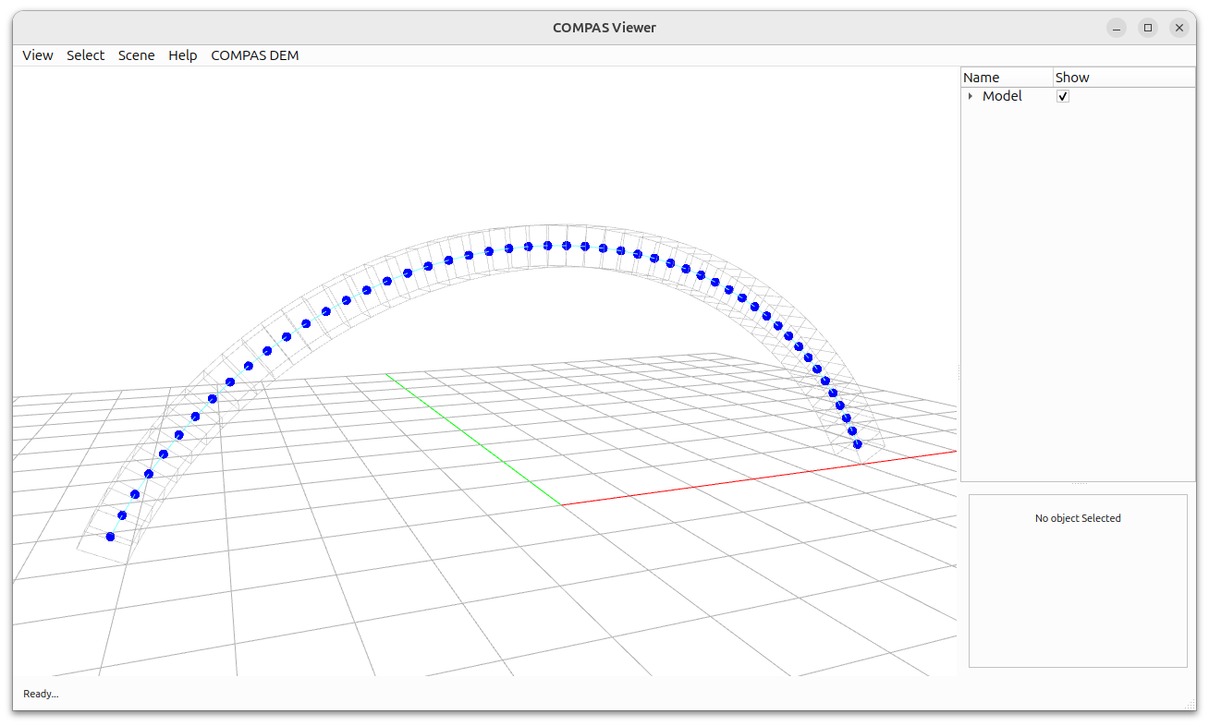This screenshot has height=726, width=1209.
Task: Click the No object Selected panel
Action: pyautogui.click(x=1078, y=580)
